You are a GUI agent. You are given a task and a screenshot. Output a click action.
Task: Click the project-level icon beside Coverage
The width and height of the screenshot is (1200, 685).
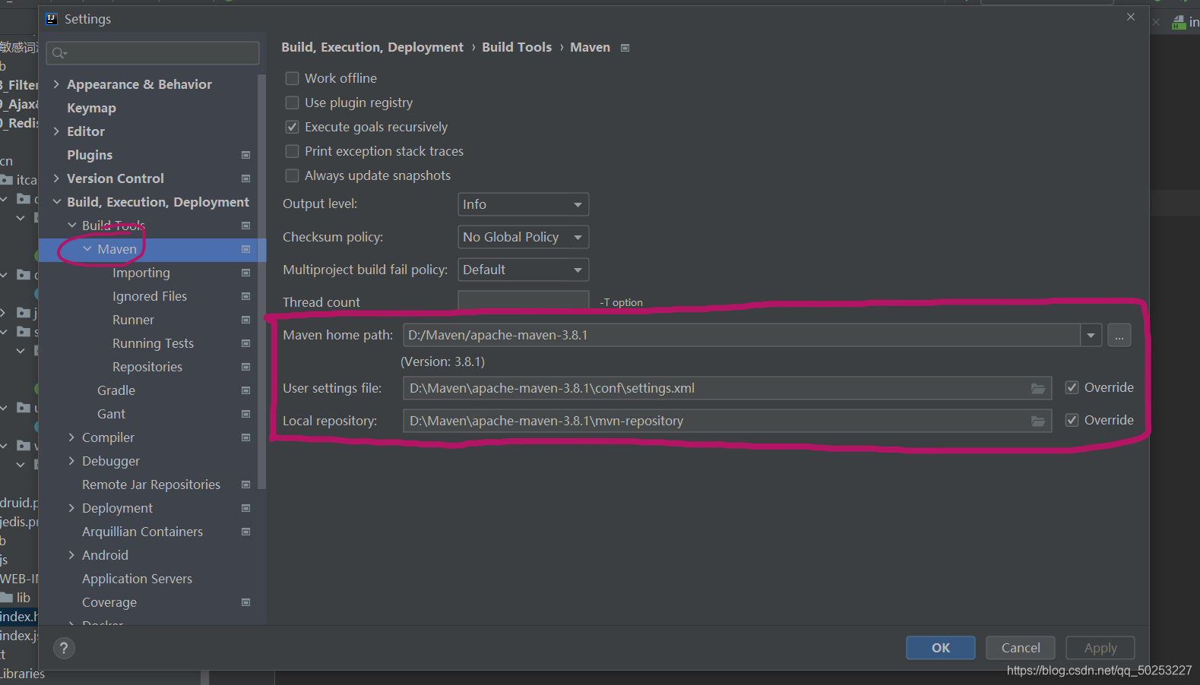(245, 602)
